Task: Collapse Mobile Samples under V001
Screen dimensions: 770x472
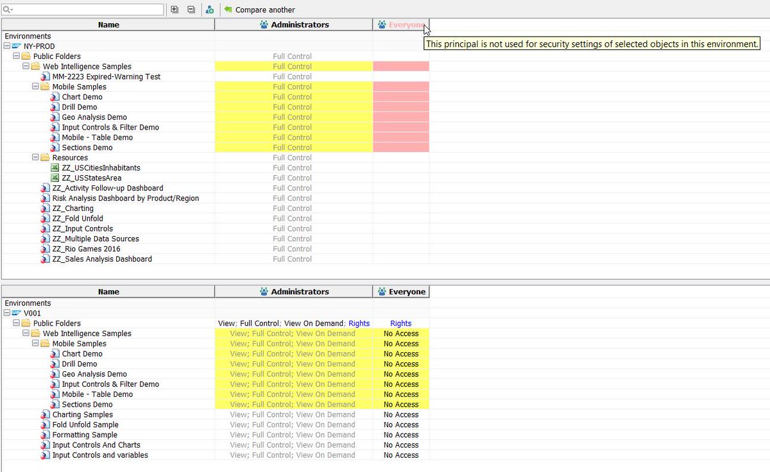Action: [35, 344]
